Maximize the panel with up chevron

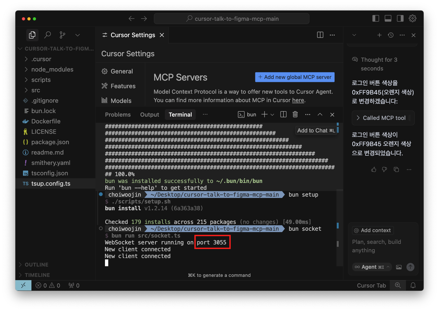click(x=320, y=115)
